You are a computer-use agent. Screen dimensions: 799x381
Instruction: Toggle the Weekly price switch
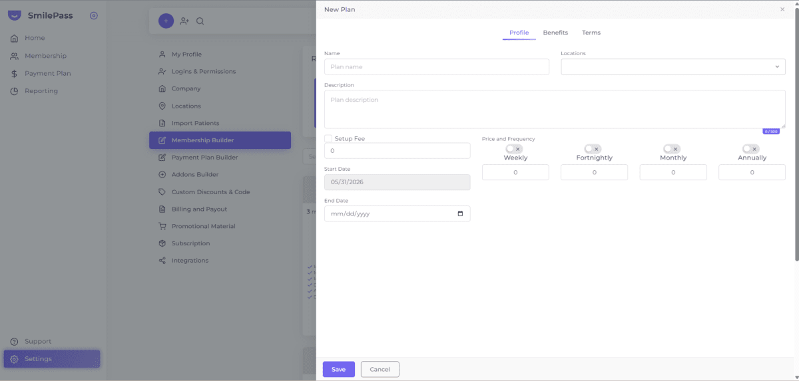point(514,149)
